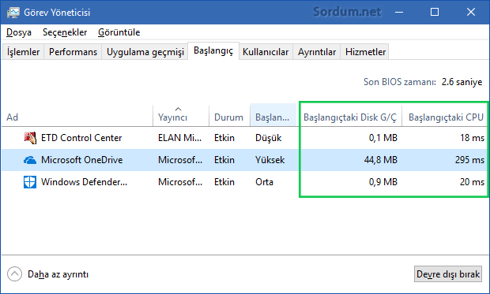
Task: Select the ETD Control Center row name
Action: [81, 138]
